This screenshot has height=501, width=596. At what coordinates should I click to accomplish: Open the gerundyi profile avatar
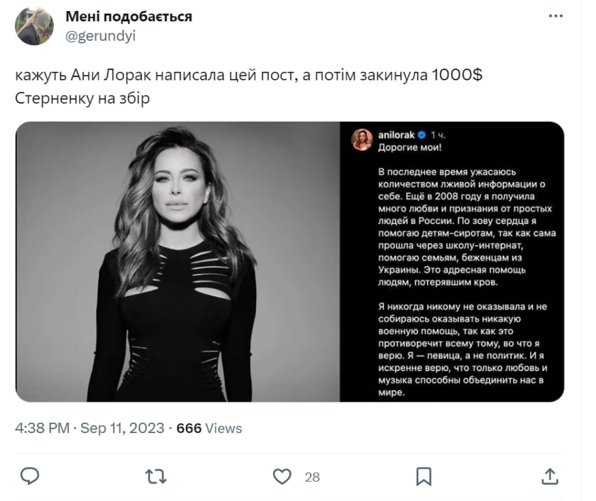click(x=34, y=27)
